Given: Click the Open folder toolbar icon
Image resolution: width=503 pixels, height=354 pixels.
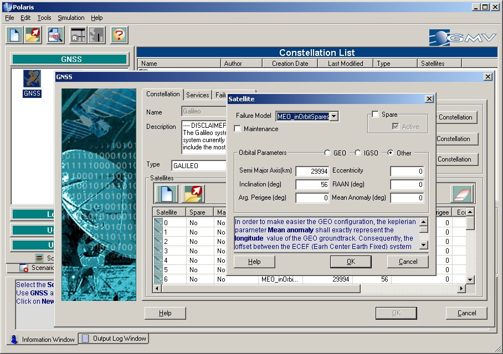Looking at the screenshot, I should [x=33, y=35].
